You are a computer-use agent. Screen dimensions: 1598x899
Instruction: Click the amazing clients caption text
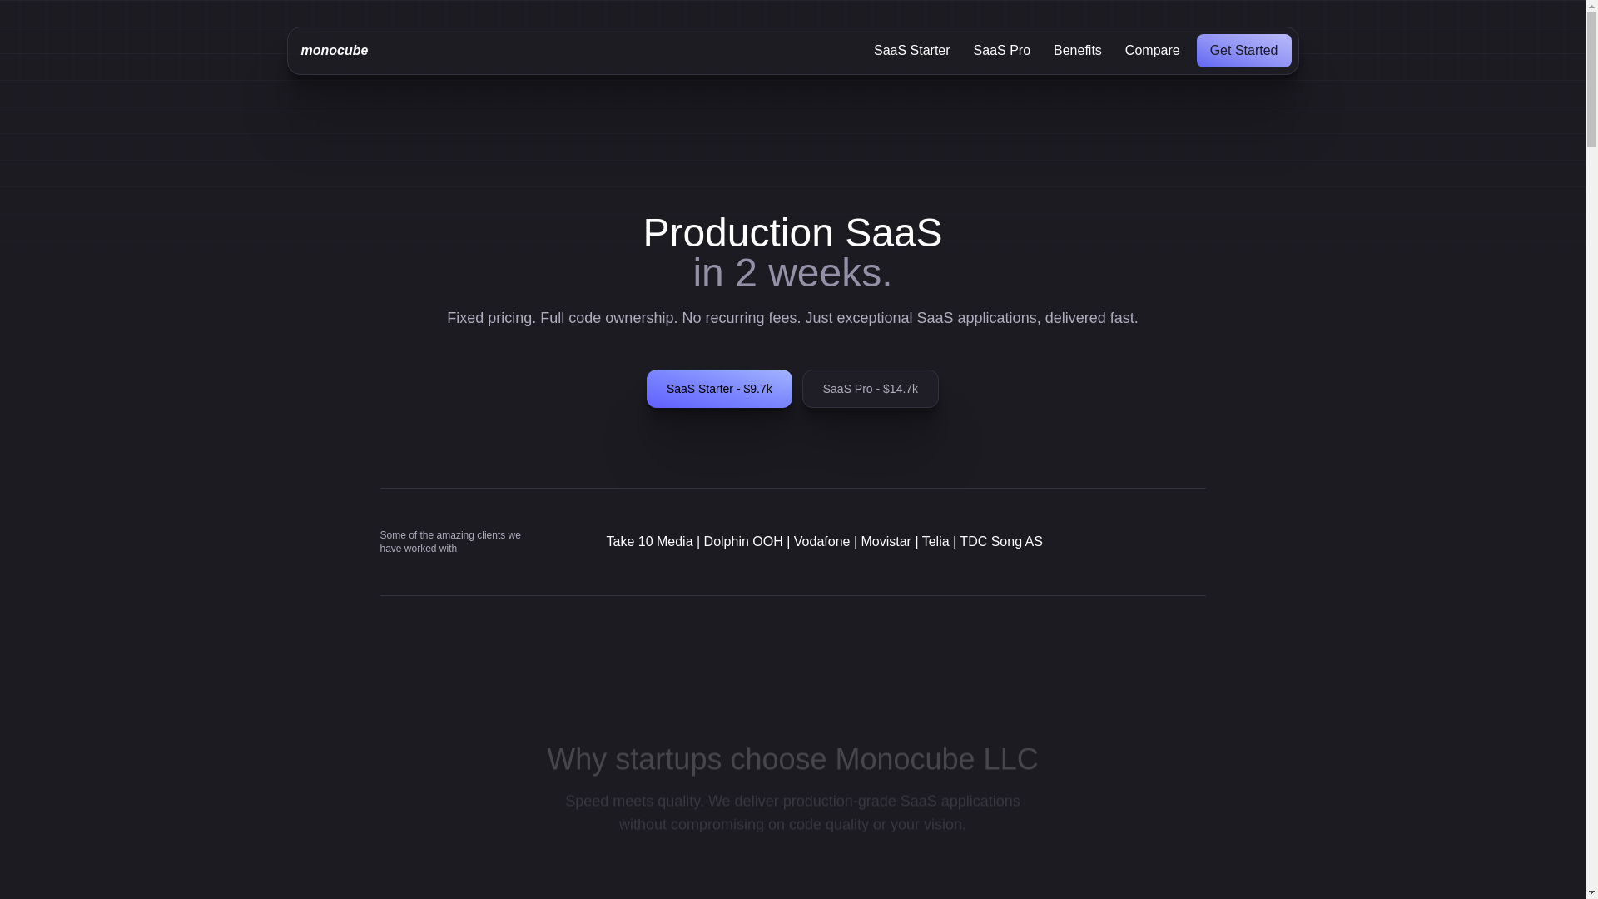coord(450,542)
